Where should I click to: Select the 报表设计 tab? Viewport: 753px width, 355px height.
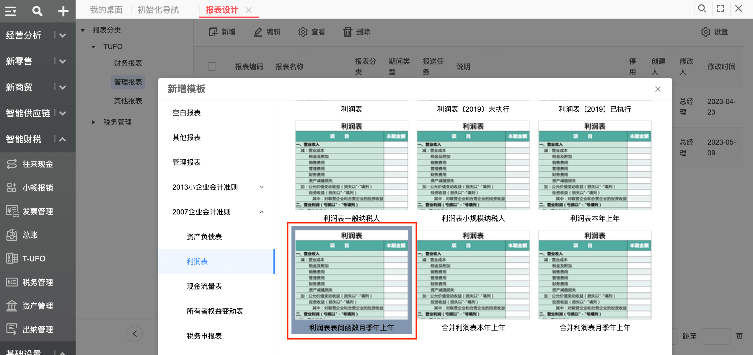coord(222,10)
